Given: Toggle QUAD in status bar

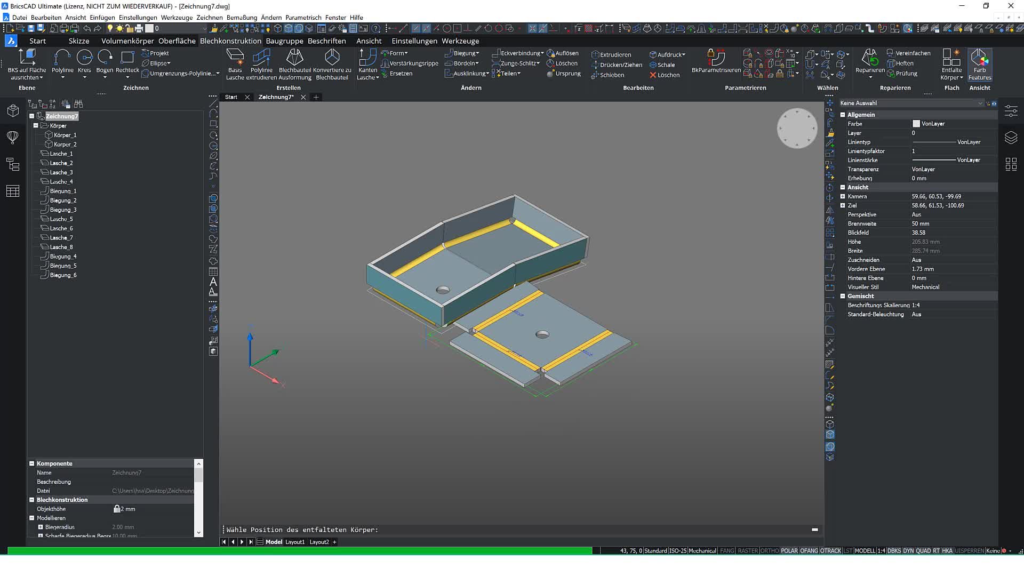Looking at the screenshot, I should click(x=923, y=551).
